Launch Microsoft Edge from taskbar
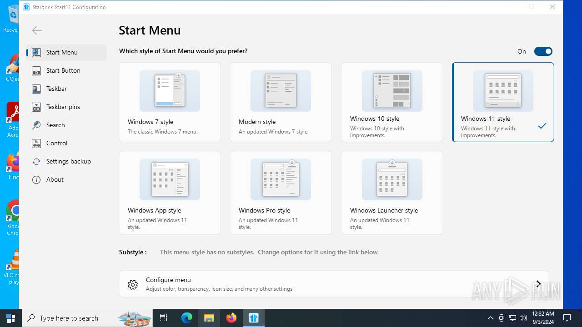The width and height of the screenshot is (582, 327). pos(187,318)
